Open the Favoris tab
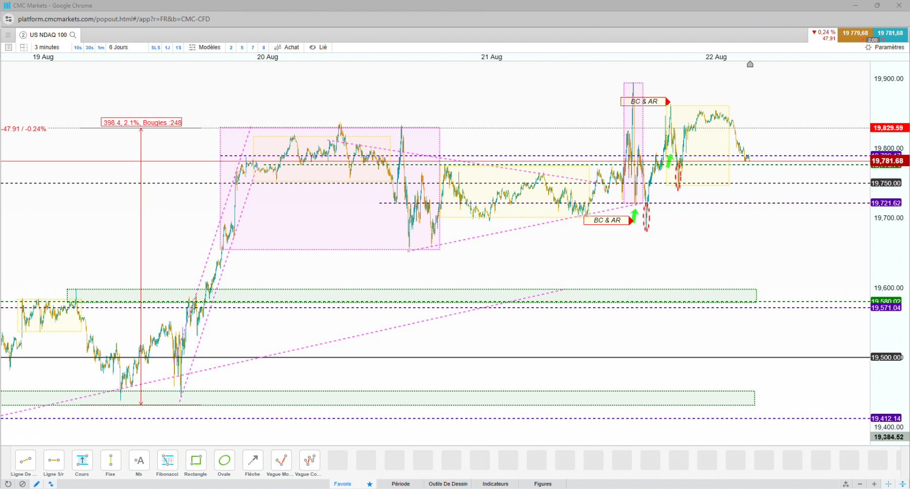910x489 pixels. point(342,484)
